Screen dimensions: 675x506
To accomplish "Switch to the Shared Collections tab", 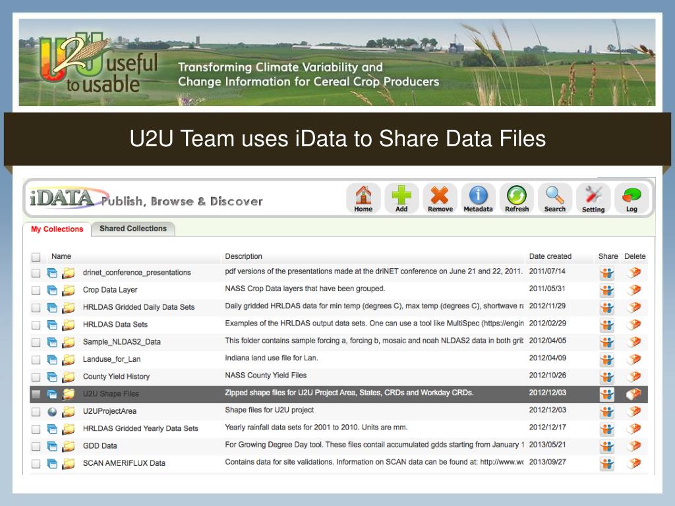I will [133, 229].
